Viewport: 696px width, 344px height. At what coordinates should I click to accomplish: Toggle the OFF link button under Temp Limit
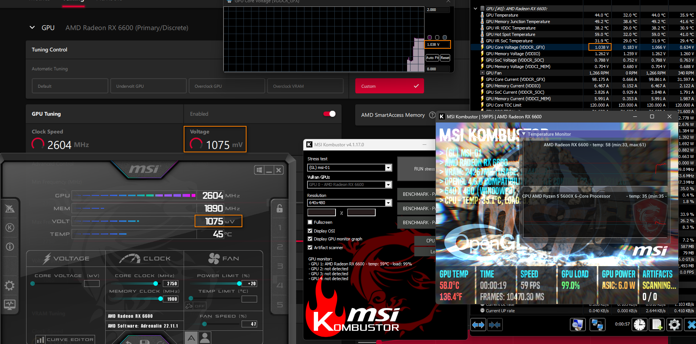pos(195,306)
